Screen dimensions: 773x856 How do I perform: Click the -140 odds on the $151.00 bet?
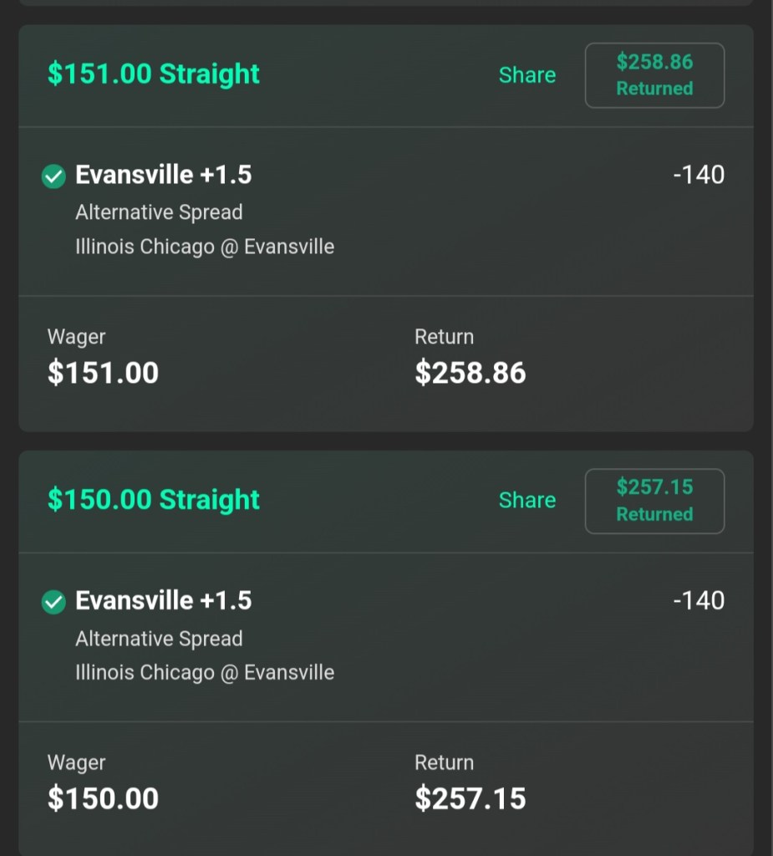tap(699, 175)
